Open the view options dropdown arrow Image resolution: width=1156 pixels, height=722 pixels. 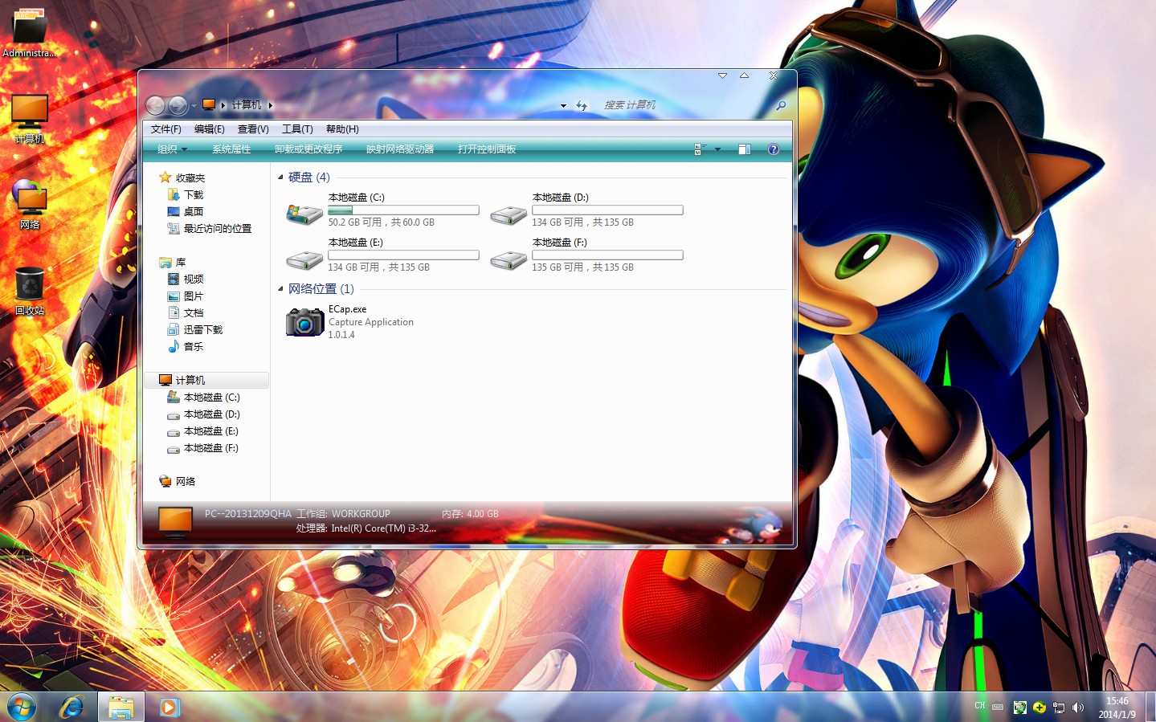[718, 149]
